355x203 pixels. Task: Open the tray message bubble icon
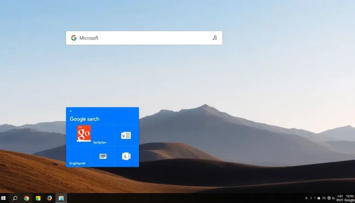coord(324,198)
